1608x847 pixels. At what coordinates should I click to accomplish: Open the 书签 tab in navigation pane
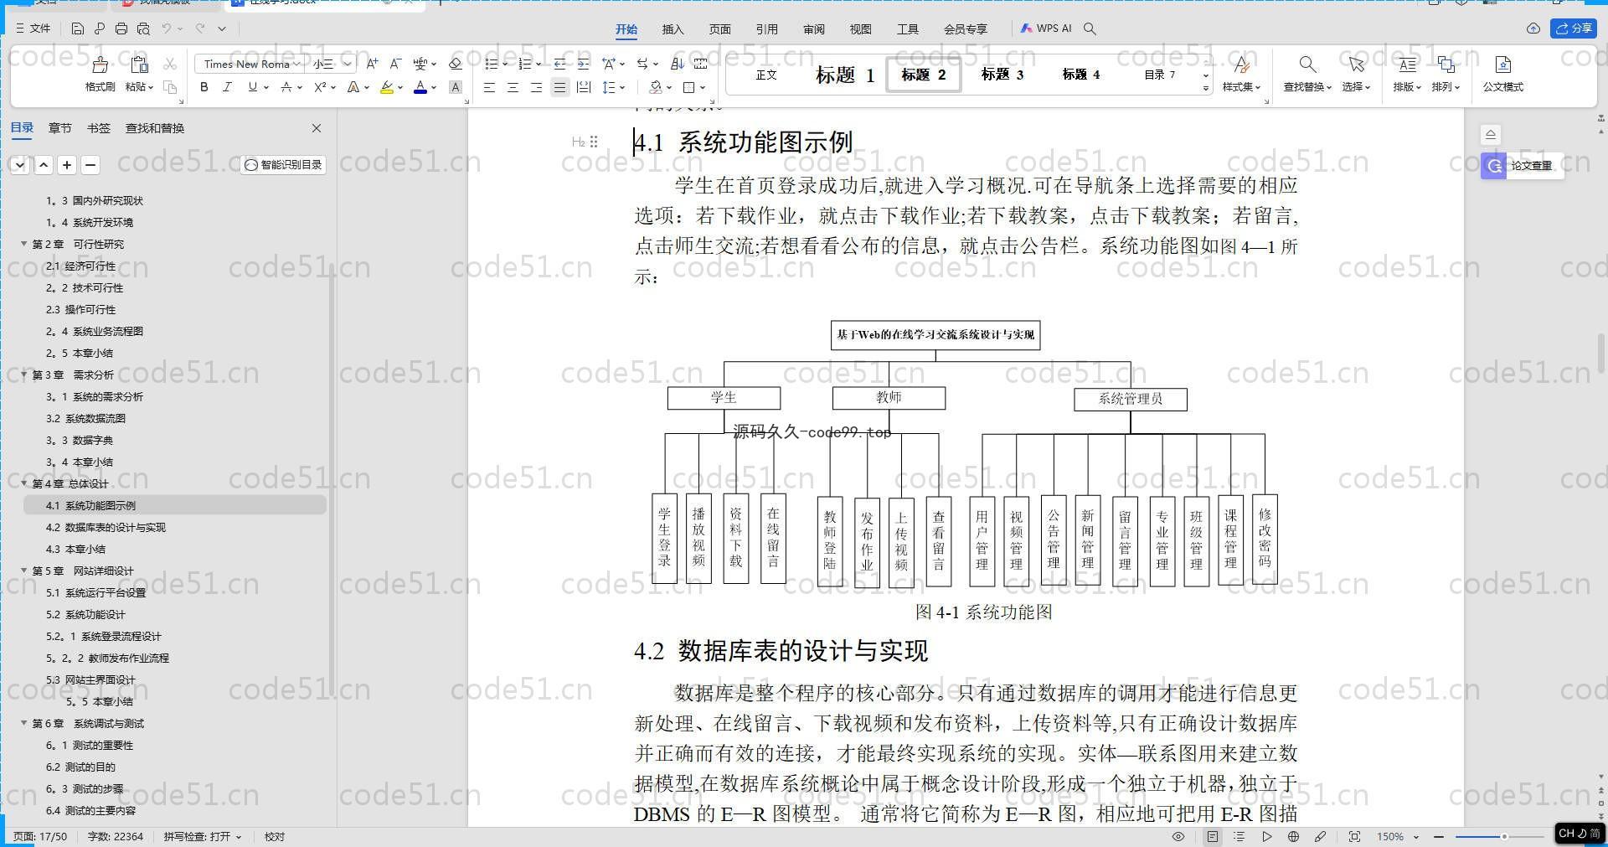click(98, 128)
